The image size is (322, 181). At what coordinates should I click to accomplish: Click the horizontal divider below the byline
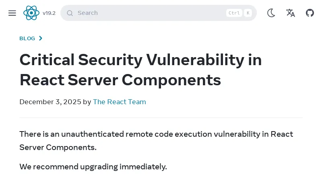point(161,117)
